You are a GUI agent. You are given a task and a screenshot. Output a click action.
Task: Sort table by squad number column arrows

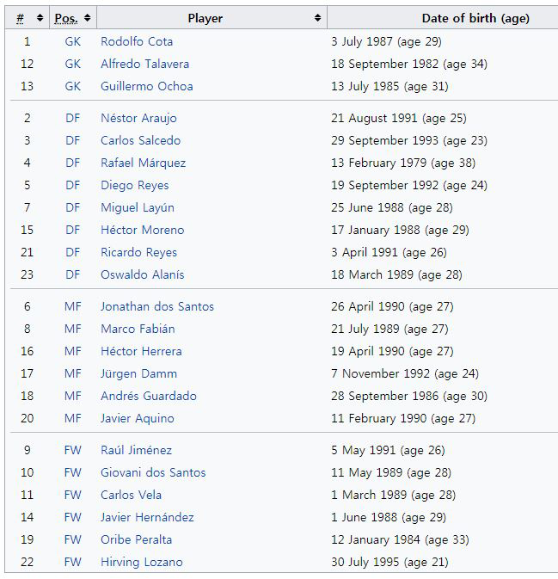40,18
